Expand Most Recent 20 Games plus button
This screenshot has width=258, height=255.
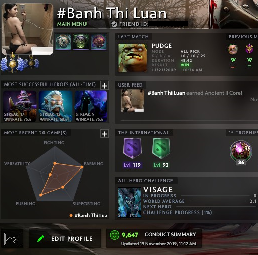point(104,134)
